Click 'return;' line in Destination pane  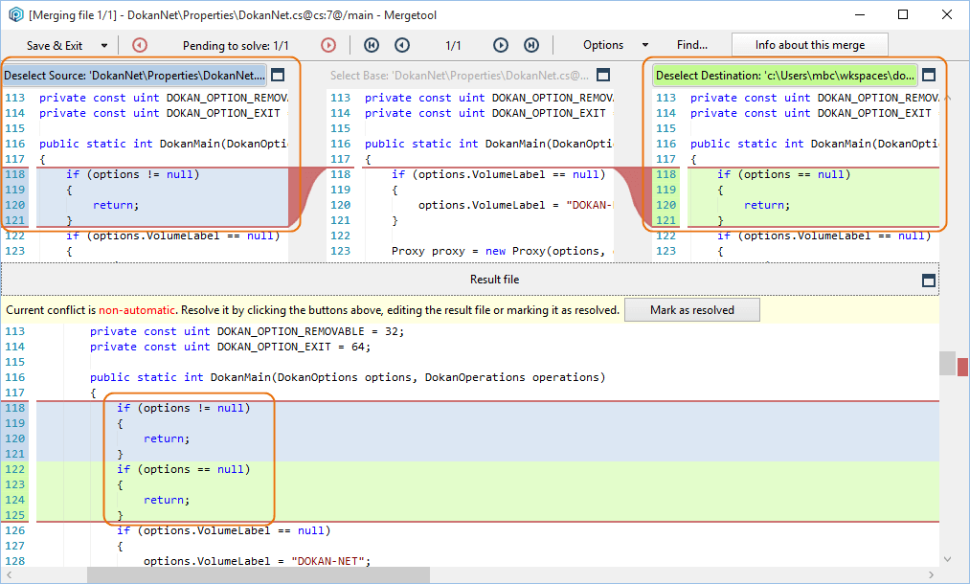coord(767,205)
